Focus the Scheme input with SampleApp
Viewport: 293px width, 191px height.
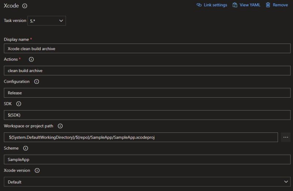click(147, 160)
